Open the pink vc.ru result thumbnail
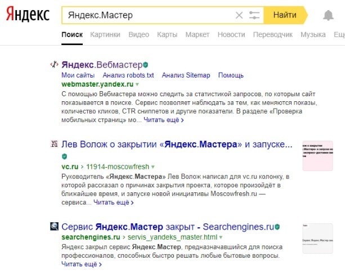This screenshot has height=274, width=345. (x=318, y=156)
